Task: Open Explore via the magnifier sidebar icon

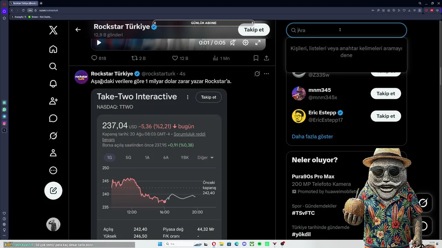Action: pyautogui.click(x=53, y=66)
